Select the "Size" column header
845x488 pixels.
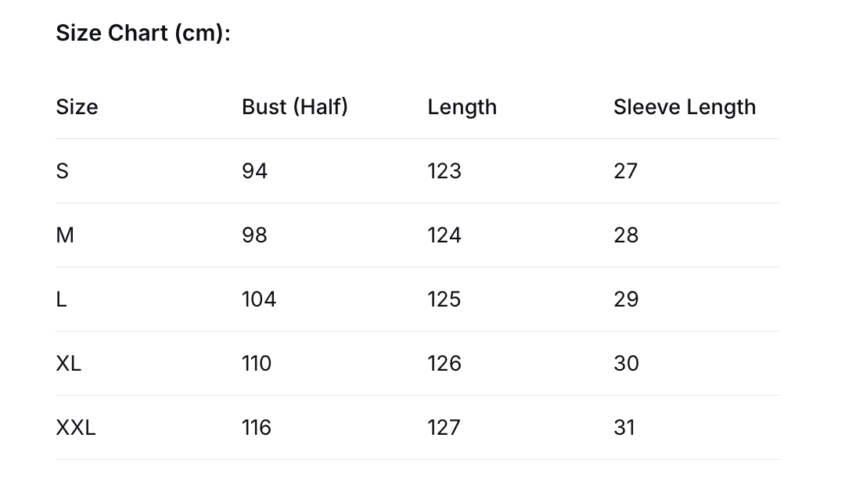point(77,107)
